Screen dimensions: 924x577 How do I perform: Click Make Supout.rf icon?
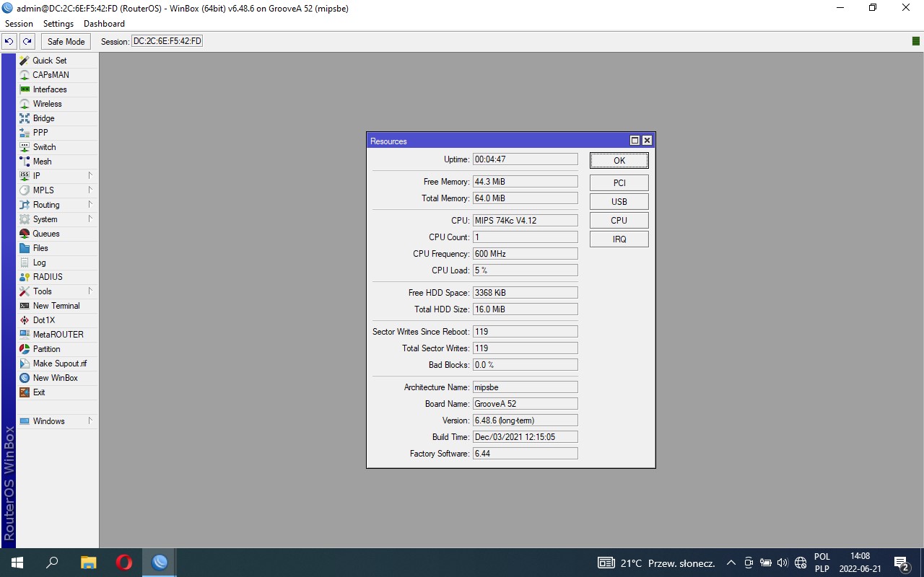point(25,364)
